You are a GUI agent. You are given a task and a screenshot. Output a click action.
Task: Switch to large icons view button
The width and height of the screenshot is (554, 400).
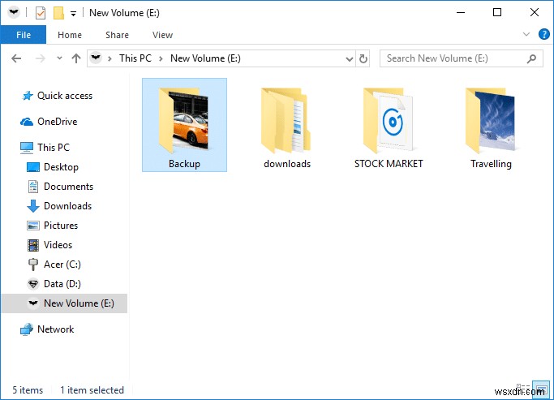pos(541,389)
